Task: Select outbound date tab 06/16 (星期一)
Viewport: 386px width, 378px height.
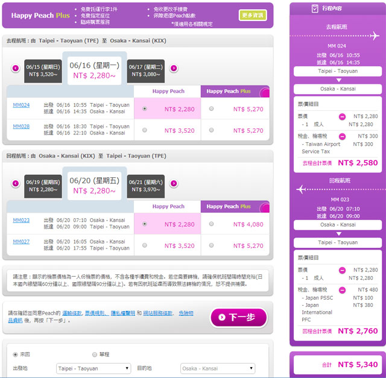Action: point(95,71)
